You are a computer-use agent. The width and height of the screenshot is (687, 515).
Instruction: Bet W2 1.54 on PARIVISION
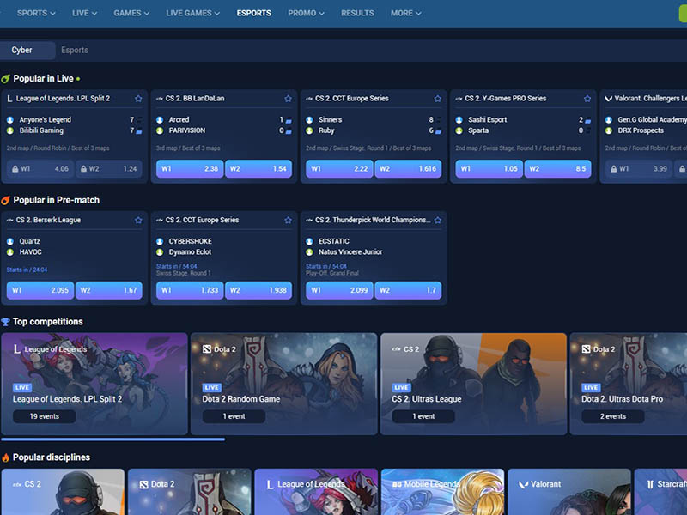tap(258, 168)
